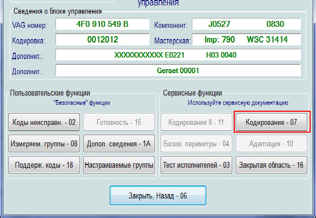
Task: Open Закрытая область - 16
Action: click(271, 165)
